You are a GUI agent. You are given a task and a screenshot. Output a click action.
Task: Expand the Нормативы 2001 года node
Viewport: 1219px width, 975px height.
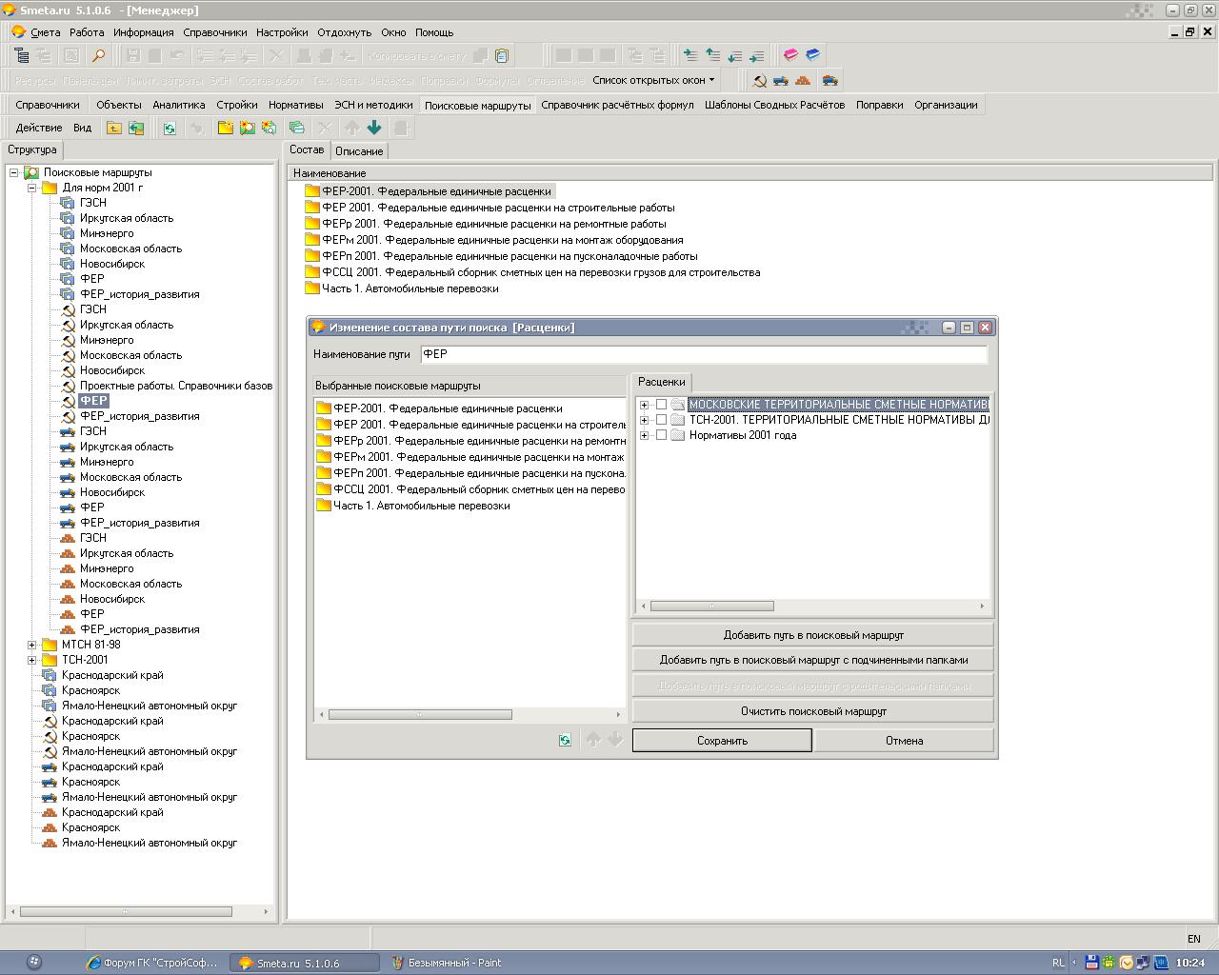pos(645,435)
